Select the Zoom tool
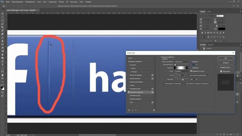Viewport: 242px width, 136px height. point(2,78)
